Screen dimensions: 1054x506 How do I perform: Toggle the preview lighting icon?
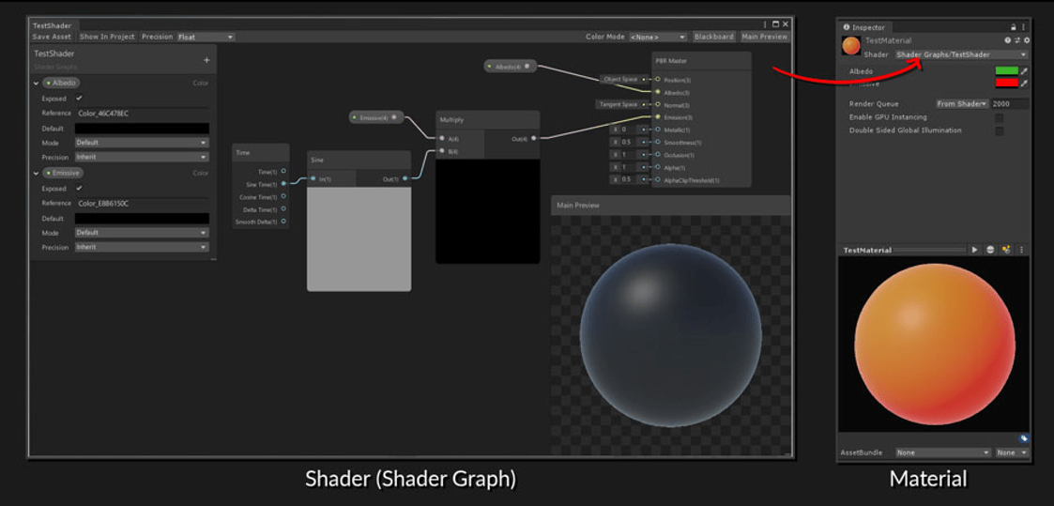(x=1006, y=250)
